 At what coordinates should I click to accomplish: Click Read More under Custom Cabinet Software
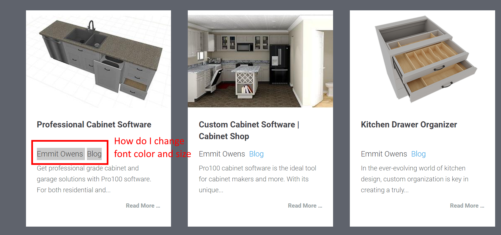tap(305, 206)
